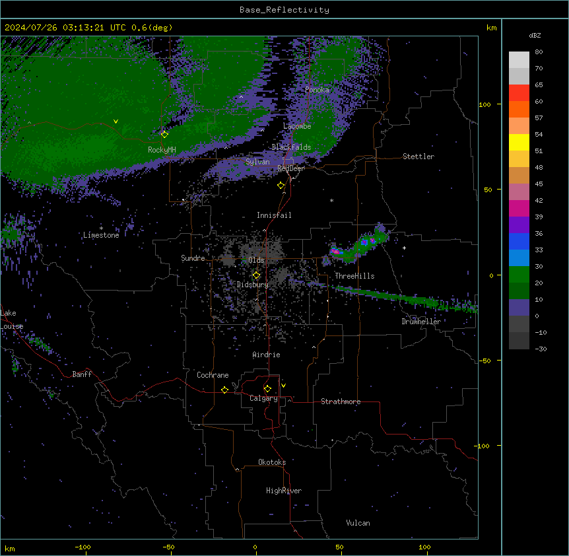Pick the brown 45-48 dBZ legend swatch
Screen dimensions: 569x556
pos(519,175)
